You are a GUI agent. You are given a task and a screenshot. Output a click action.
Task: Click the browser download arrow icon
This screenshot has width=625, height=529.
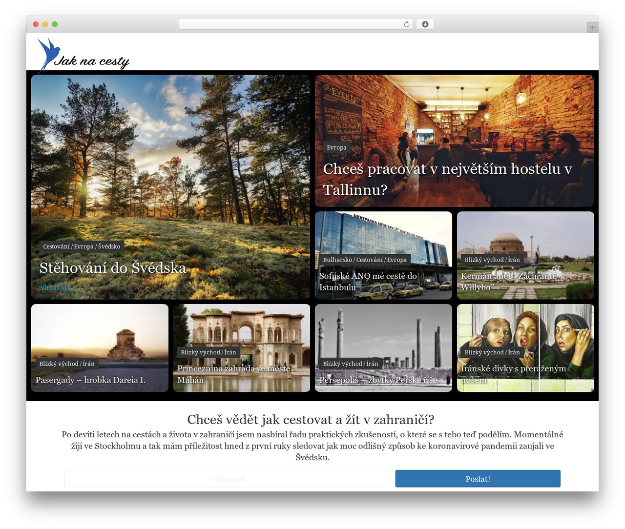[425, 24]
